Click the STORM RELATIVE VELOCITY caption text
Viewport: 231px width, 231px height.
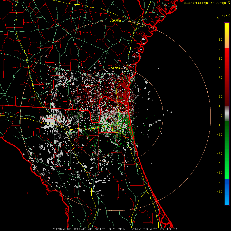coord(80,229)
